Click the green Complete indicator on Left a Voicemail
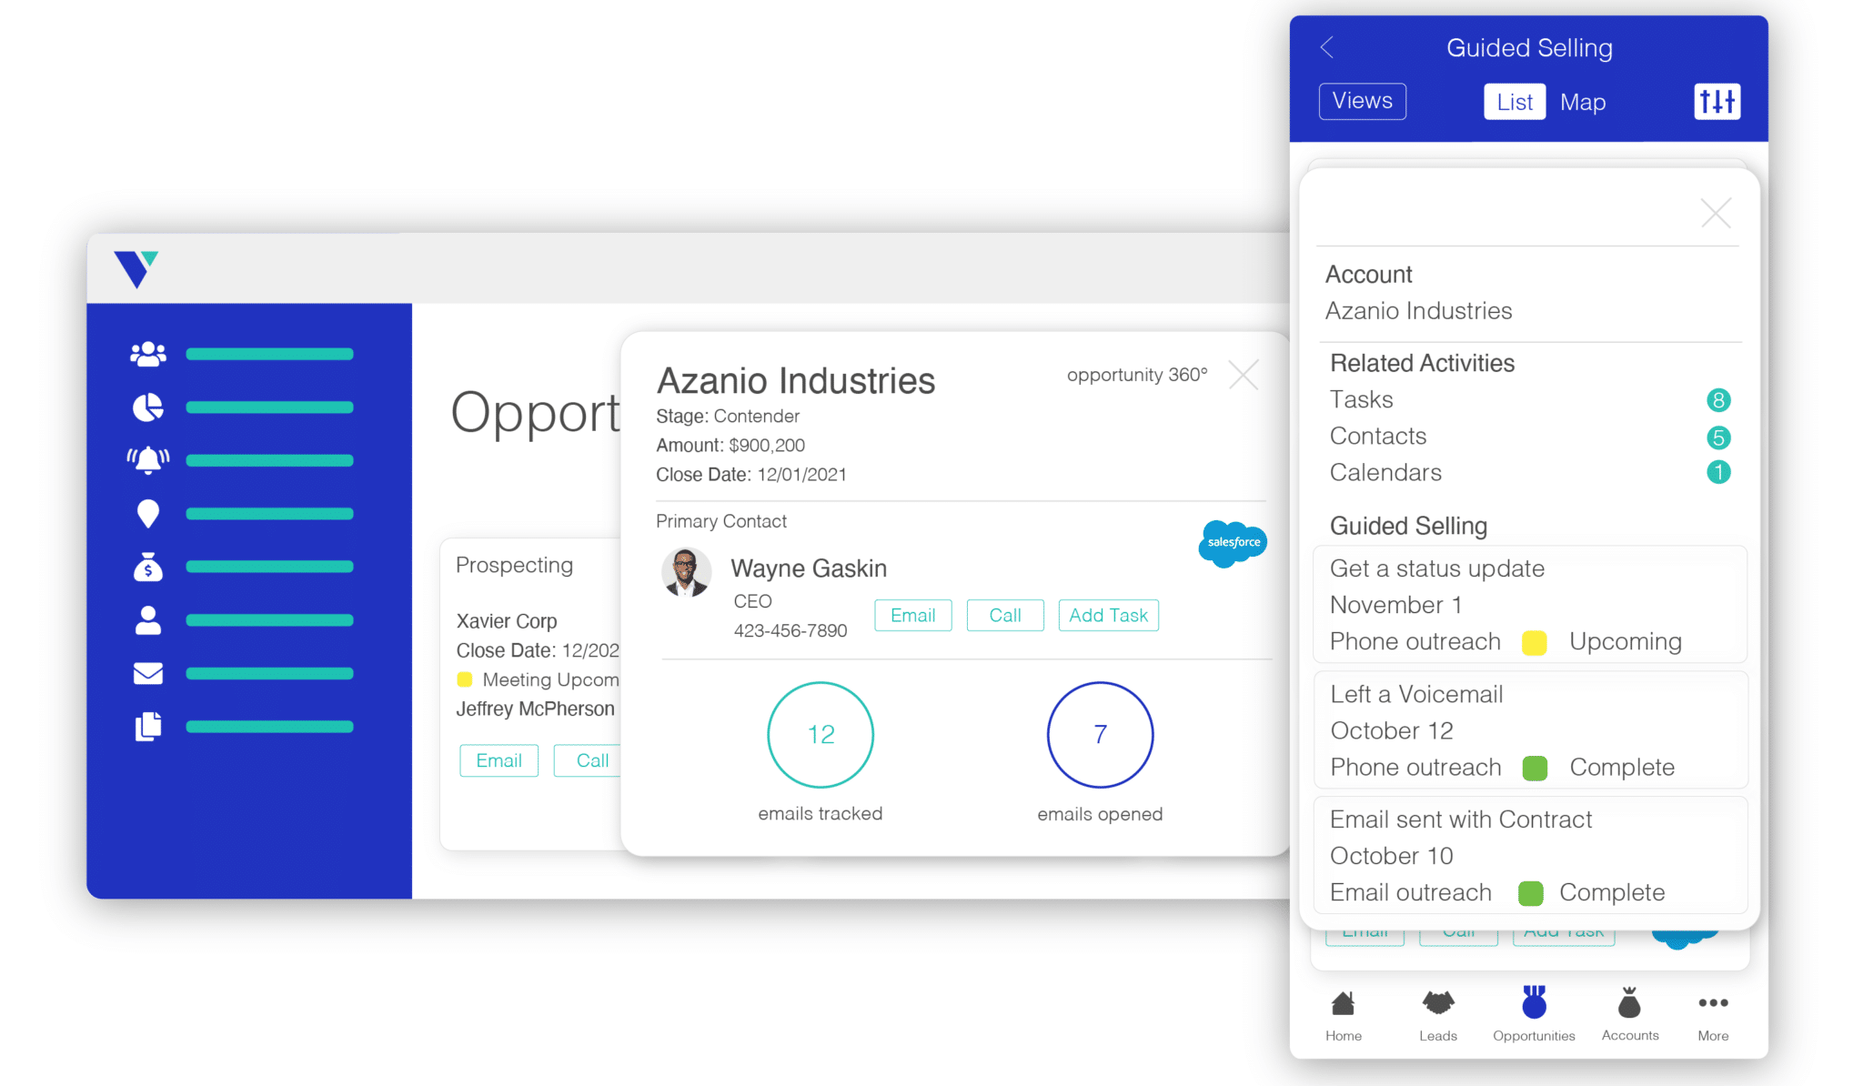 (x=1535, y=768)
